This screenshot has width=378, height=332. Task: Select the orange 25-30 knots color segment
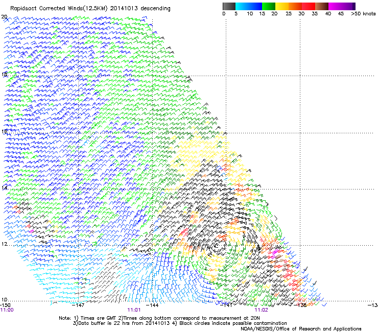tap(295, 6)
